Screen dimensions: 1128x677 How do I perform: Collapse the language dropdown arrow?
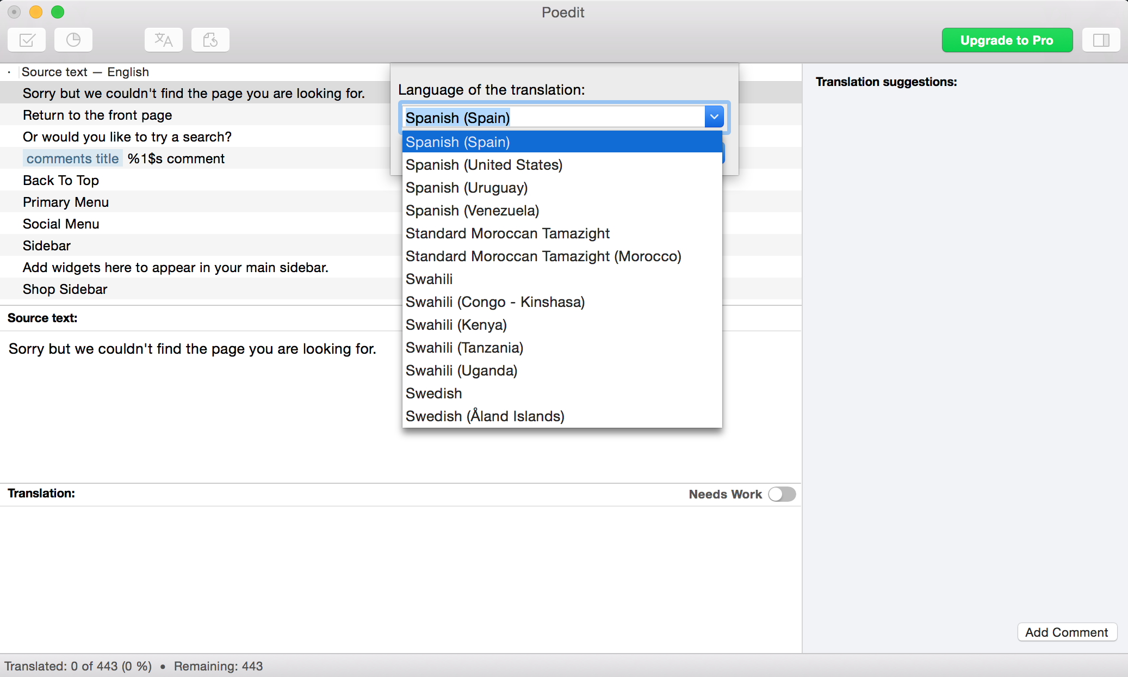714,116
